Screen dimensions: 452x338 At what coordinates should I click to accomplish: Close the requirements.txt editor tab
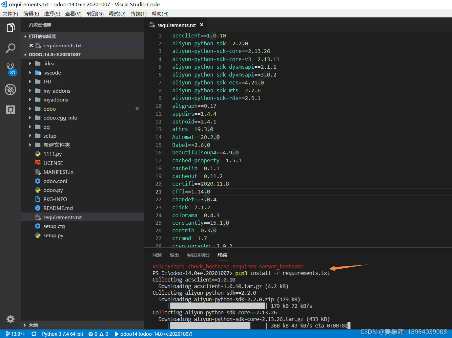(202, 25)
